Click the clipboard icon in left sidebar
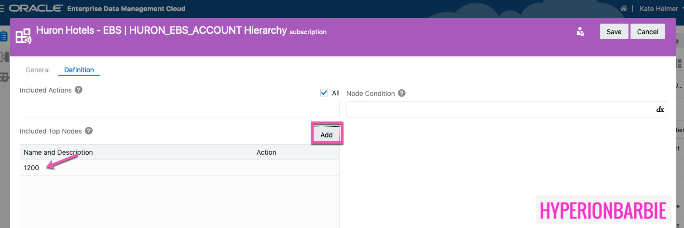This screenshot has width=684, height=228. [4, 36]
